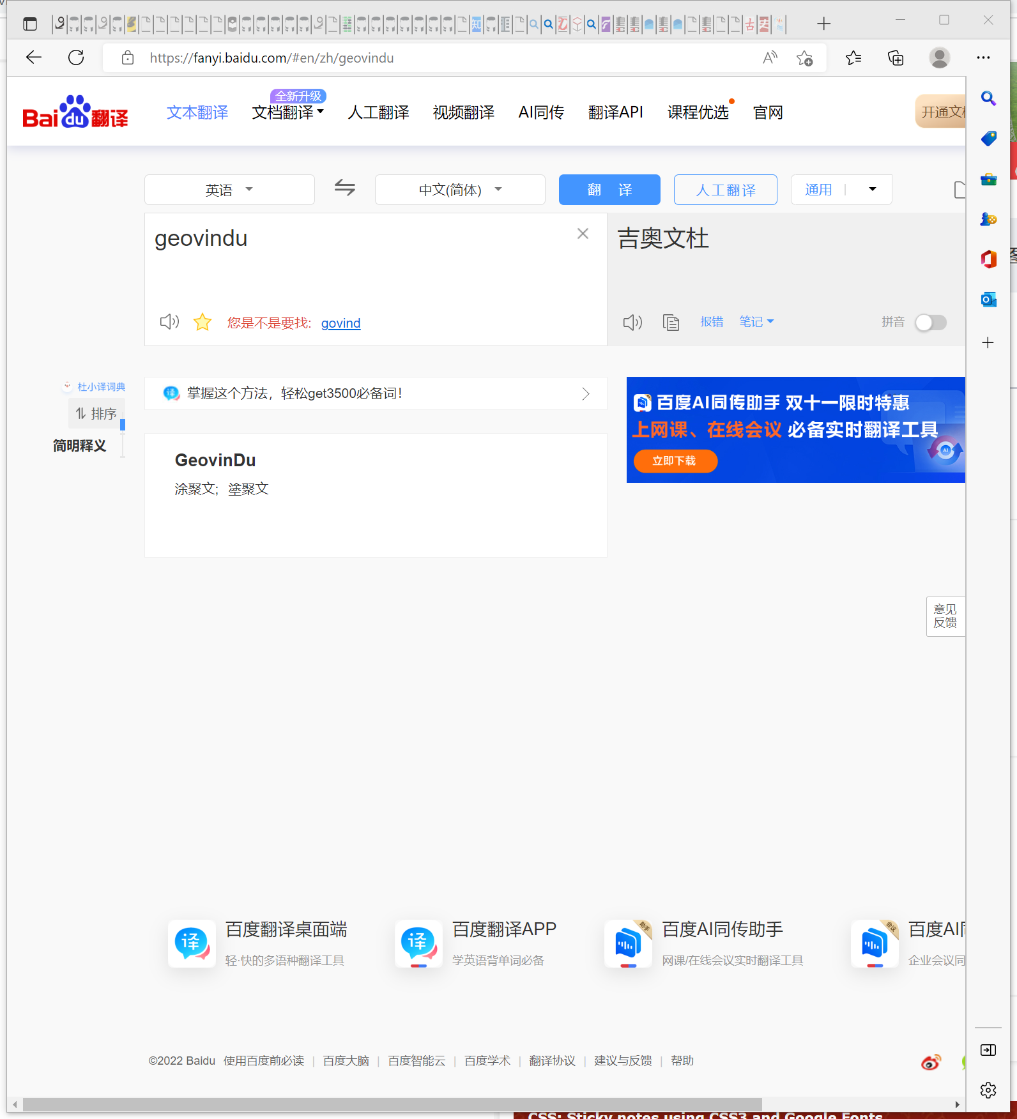Viewport: 1017px width, 1119px height.
Task: Expand the 文档翻译 menu
Action: (x=287, y=112)
